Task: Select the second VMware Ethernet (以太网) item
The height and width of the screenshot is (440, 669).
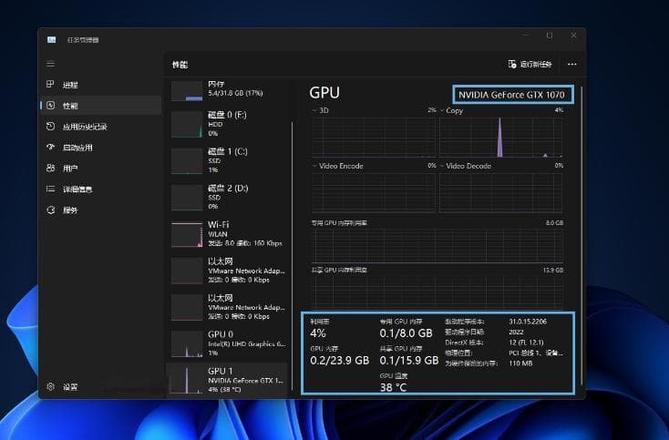Action: [x=228, y=307]
